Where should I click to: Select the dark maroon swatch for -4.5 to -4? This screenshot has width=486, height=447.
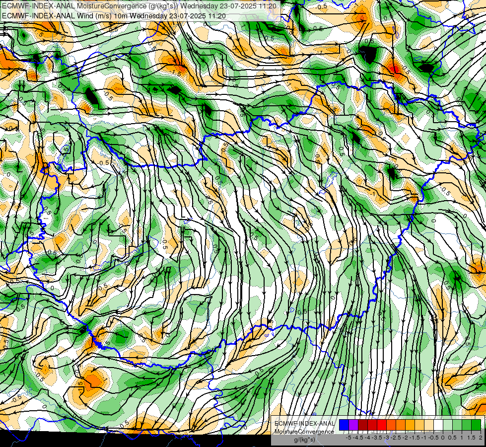(x=363, y=425)
